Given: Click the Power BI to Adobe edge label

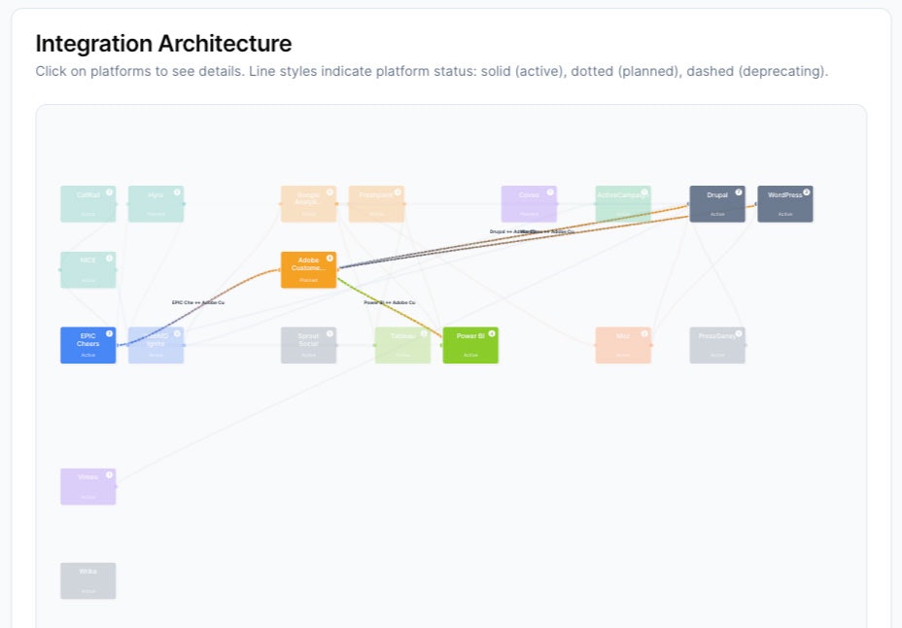Looking at the screenshot, I should pos(390,302).
